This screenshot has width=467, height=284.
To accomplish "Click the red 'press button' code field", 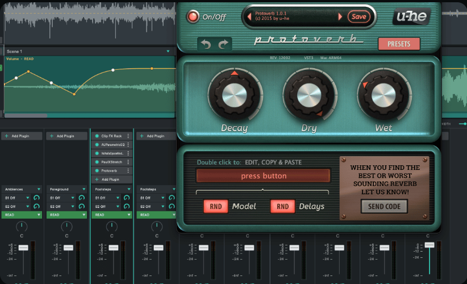I will click(x=263, y=176).
